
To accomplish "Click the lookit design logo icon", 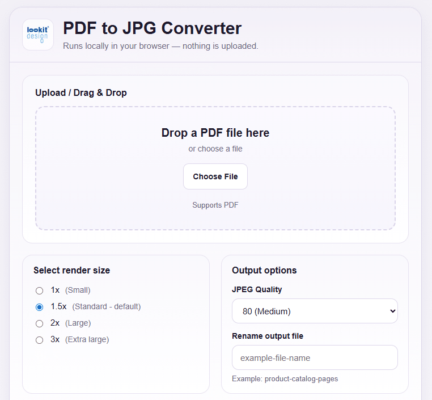I will [x=38, y=35].
